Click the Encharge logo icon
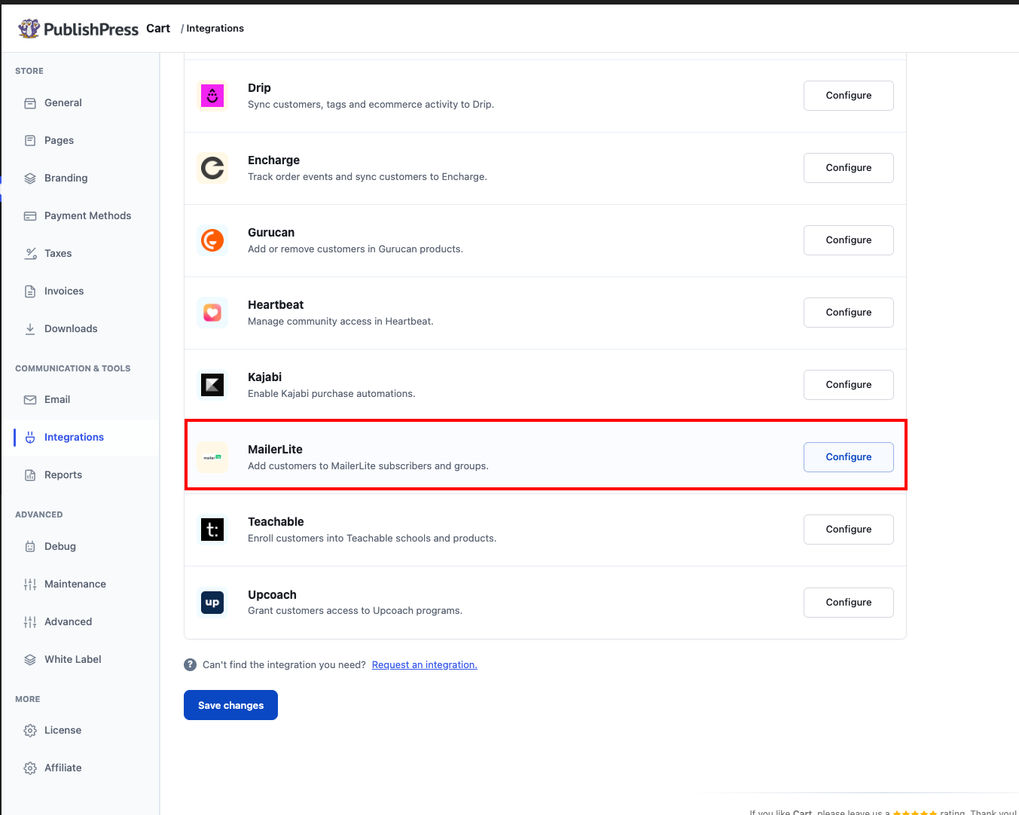This screenshot has width=1019, height=815. (212, 168)
